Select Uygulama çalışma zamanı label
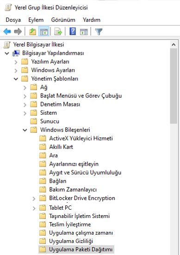Viewport: 180px width, 255px height. 81,233
